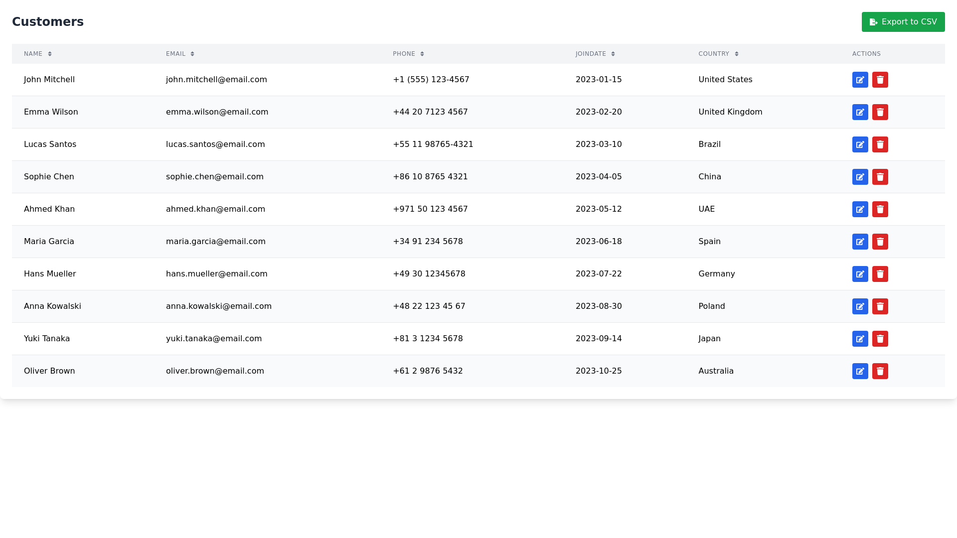
Task: Sort customers by JoinDate
Action: pos(595,54)
